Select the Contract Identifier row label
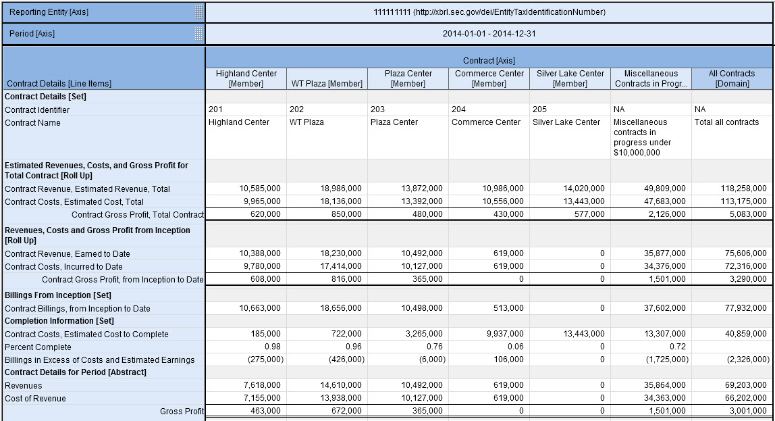The image size is (775, 421). click(x=37, y=109)
